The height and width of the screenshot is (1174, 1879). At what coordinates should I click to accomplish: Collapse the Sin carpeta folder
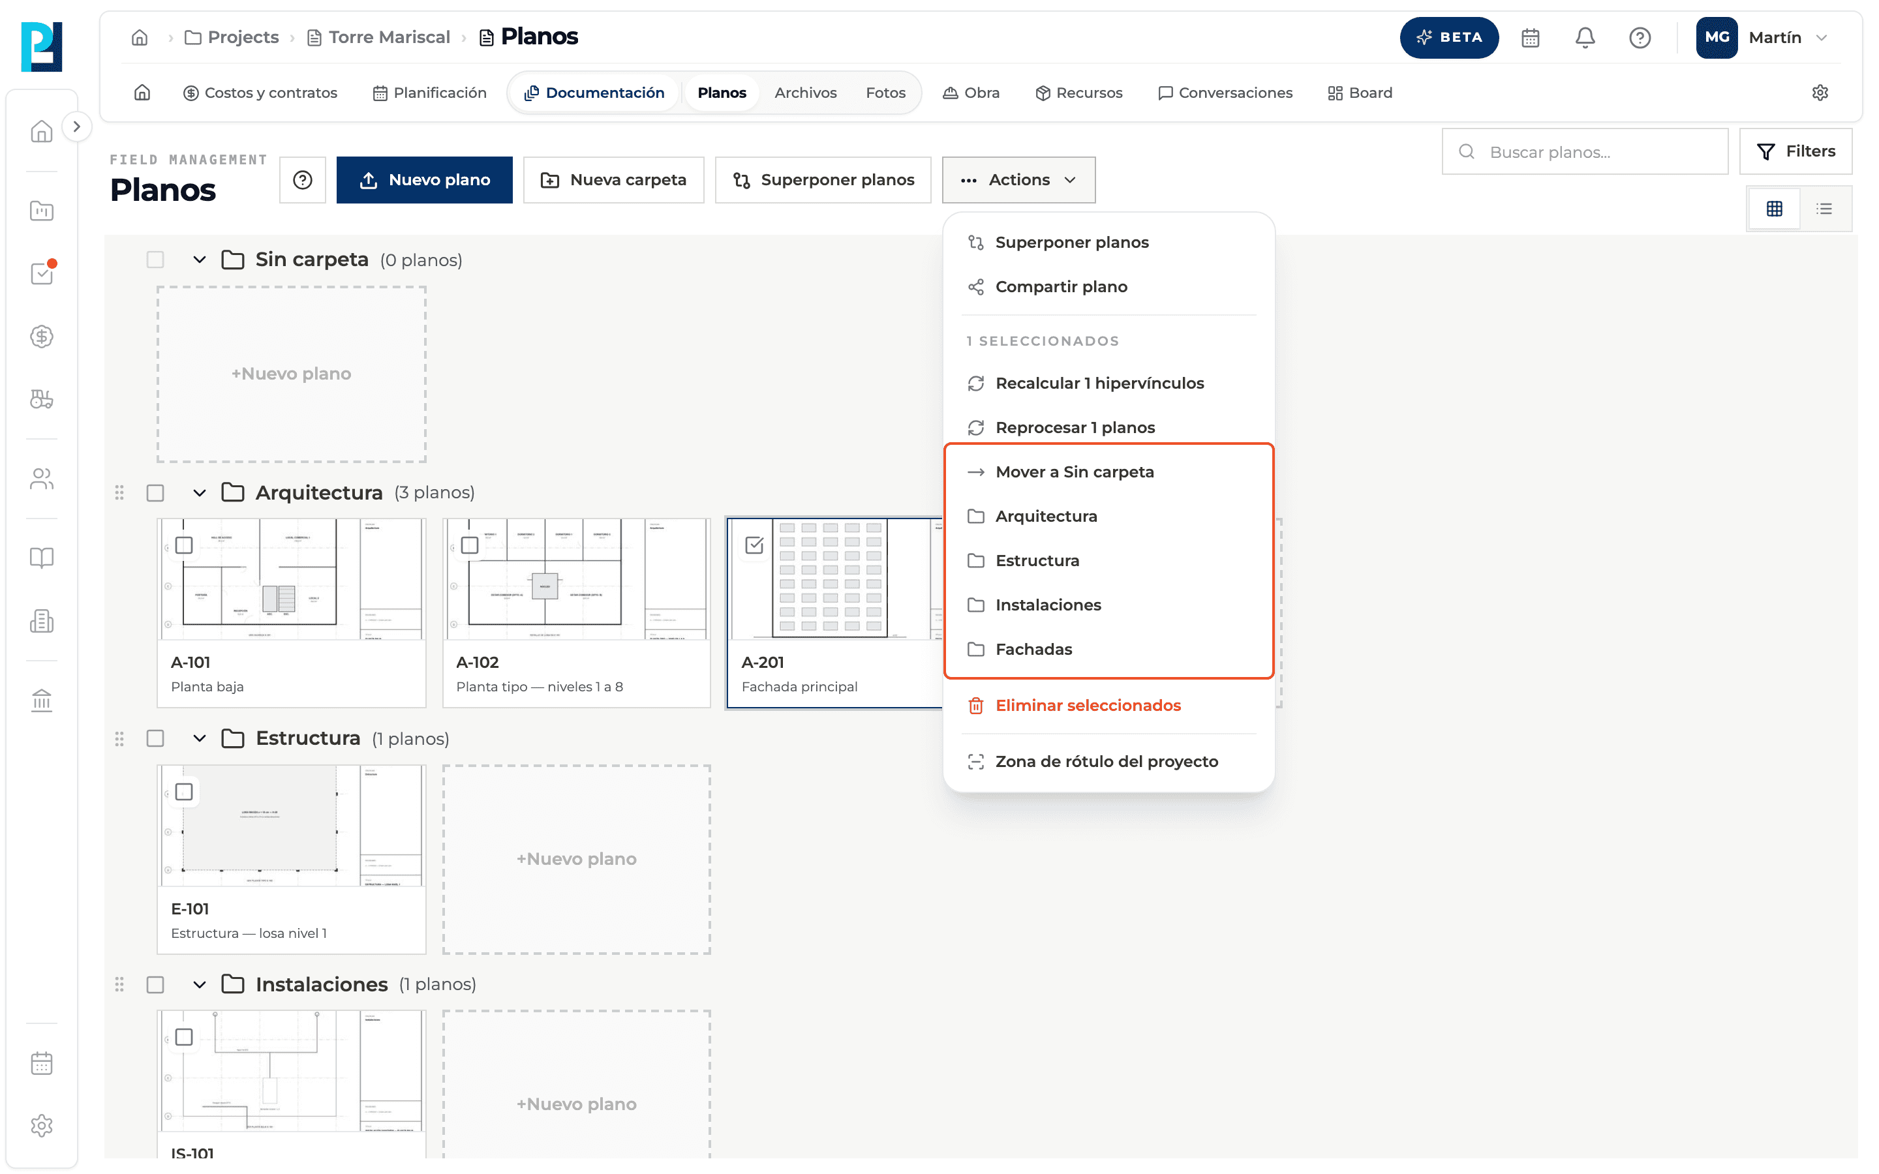tap(200, 260)
